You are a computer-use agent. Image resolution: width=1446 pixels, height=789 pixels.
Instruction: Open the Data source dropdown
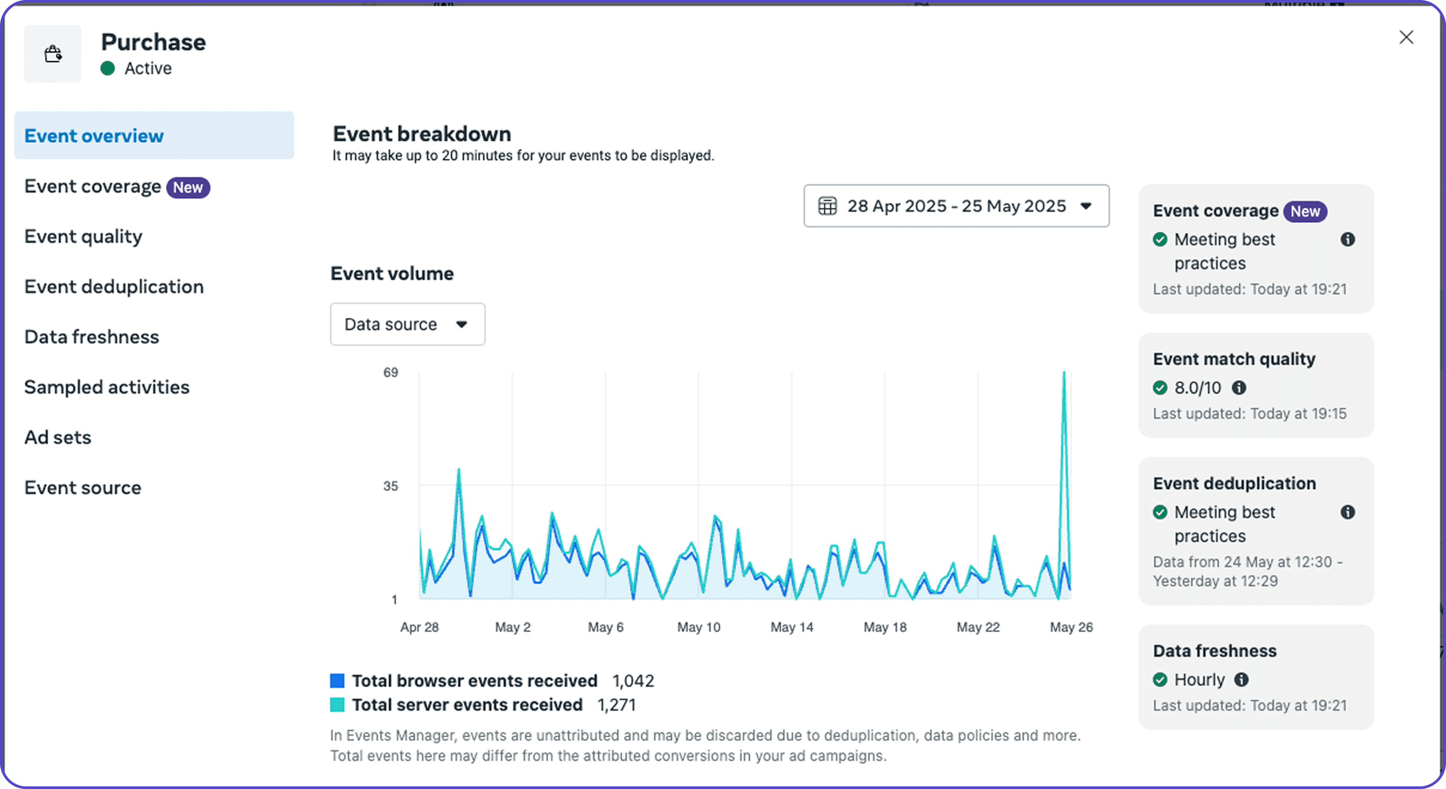click(407, 324)
